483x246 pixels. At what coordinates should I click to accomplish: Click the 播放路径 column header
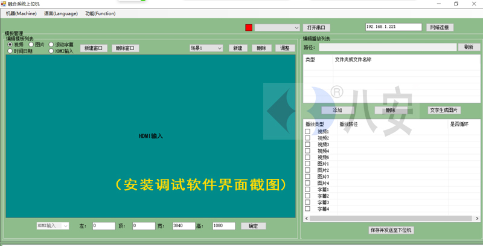coord(348,125)
